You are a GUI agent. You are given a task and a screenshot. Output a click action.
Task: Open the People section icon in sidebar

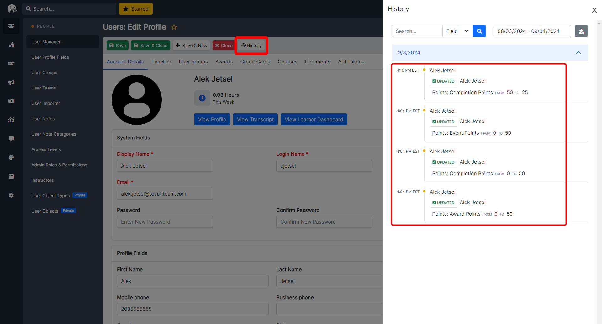[x=11, y=26]
